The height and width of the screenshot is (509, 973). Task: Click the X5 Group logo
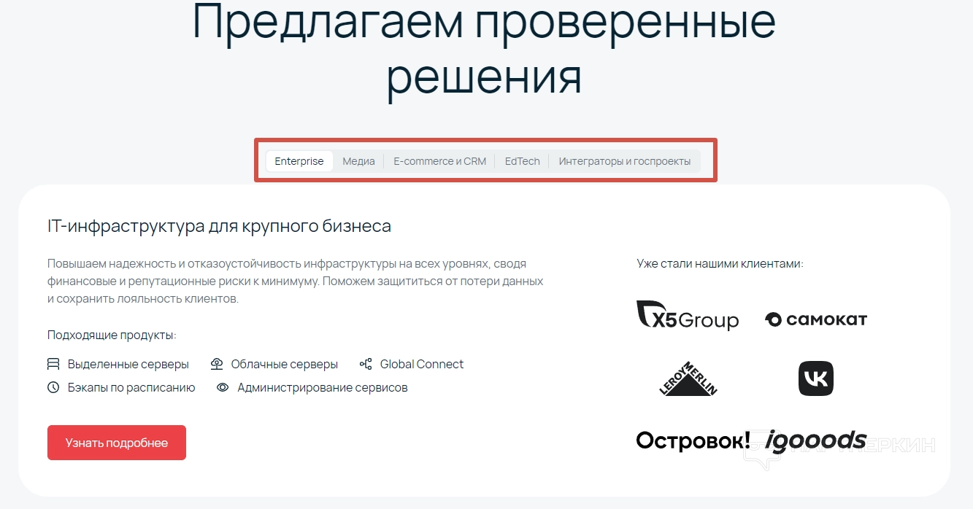click(x=688, y=316)
